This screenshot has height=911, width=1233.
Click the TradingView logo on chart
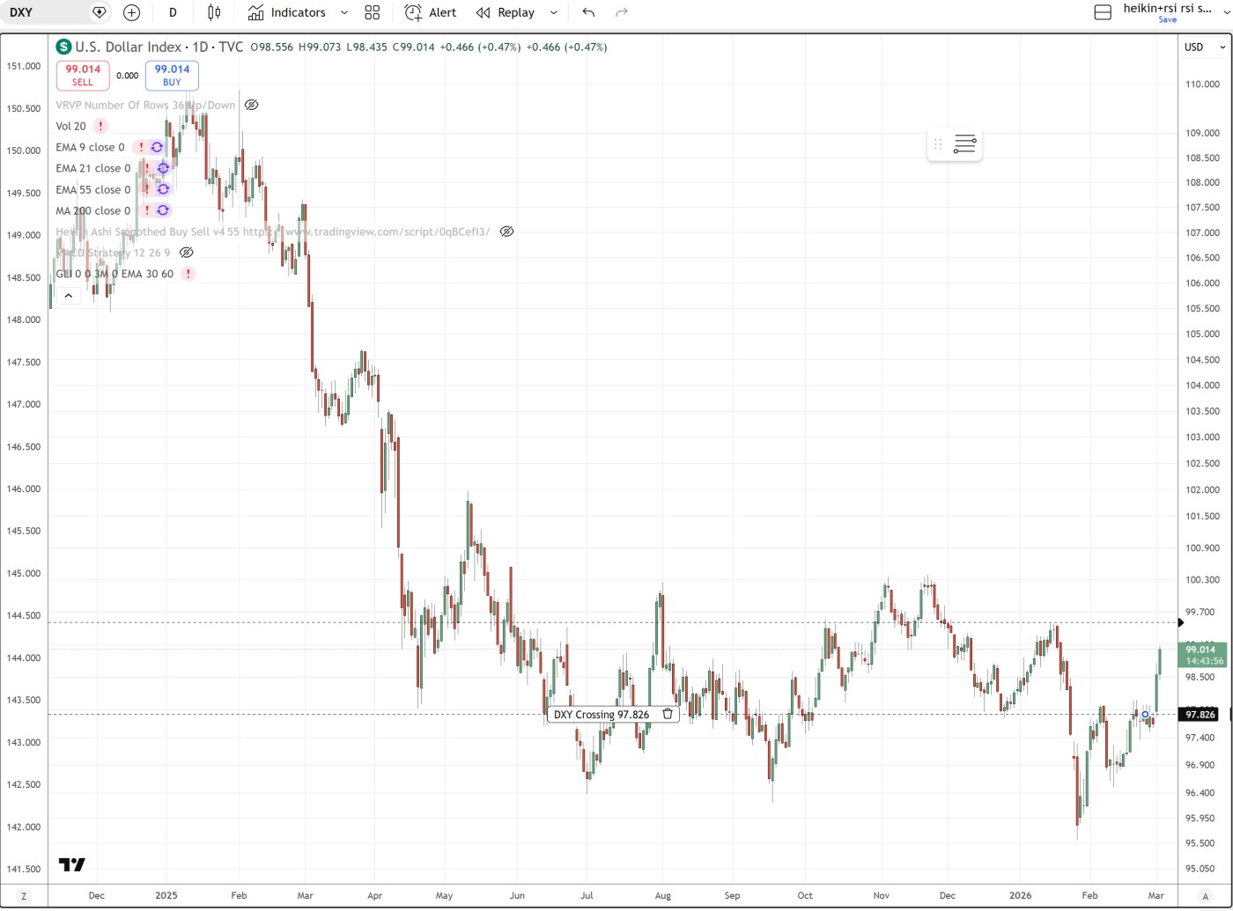(72, 864)
